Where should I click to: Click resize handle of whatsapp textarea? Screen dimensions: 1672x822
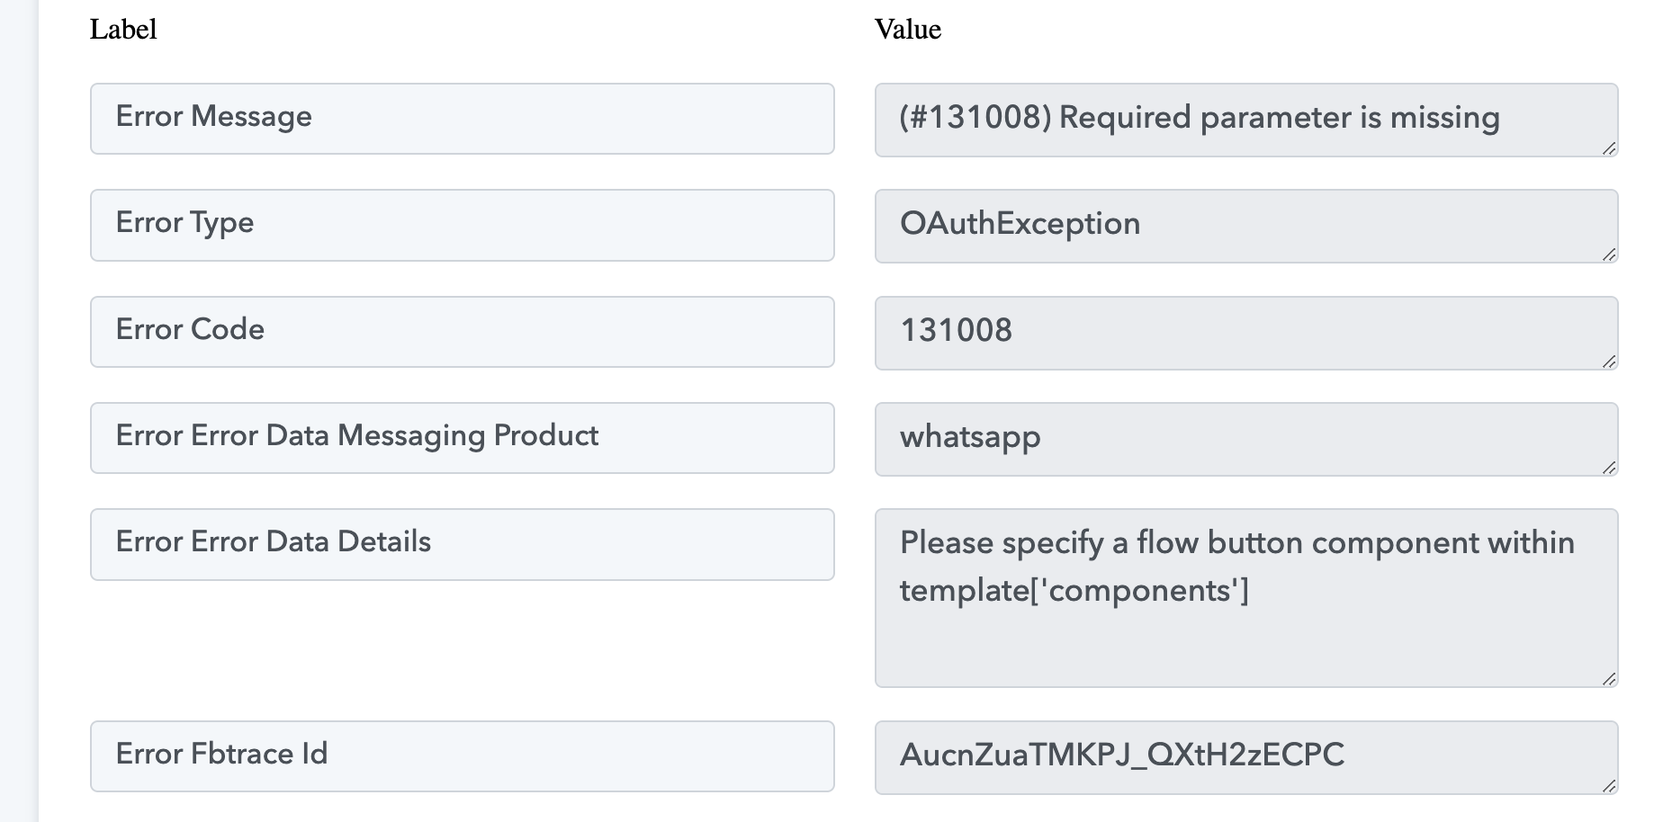(x=1609, y=468)
